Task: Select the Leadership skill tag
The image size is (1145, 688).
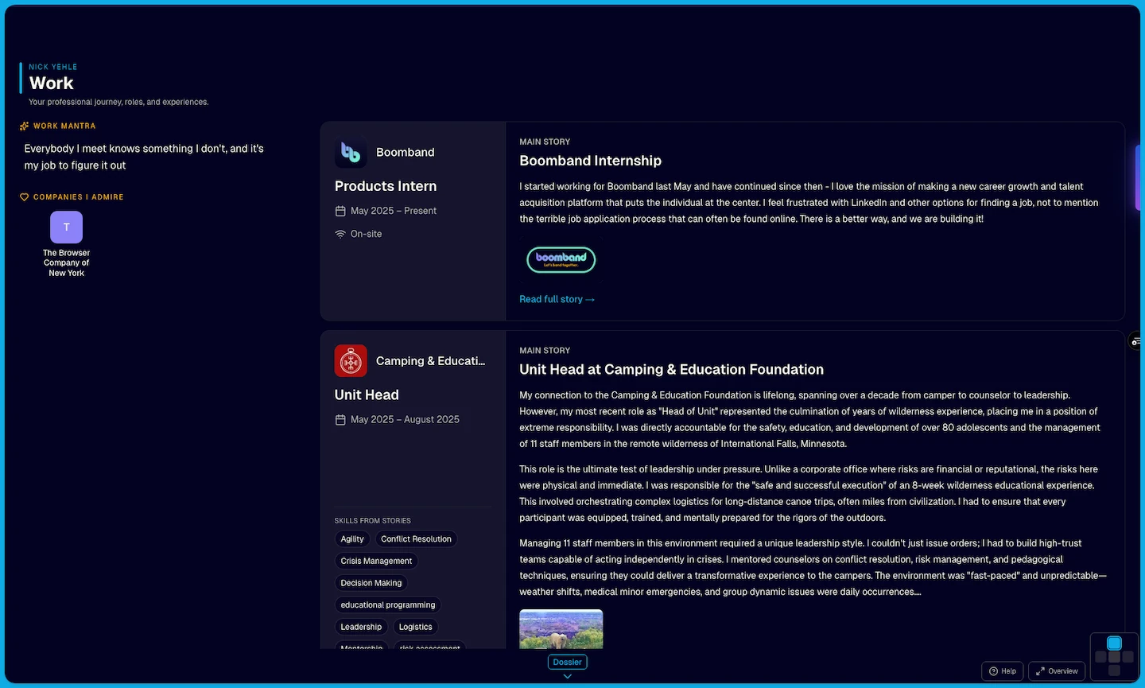Action: [x=361, y=627]
